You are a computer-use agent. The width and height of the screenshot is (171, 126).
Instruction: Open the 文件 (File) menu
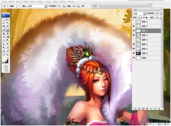tap(4, 2)
